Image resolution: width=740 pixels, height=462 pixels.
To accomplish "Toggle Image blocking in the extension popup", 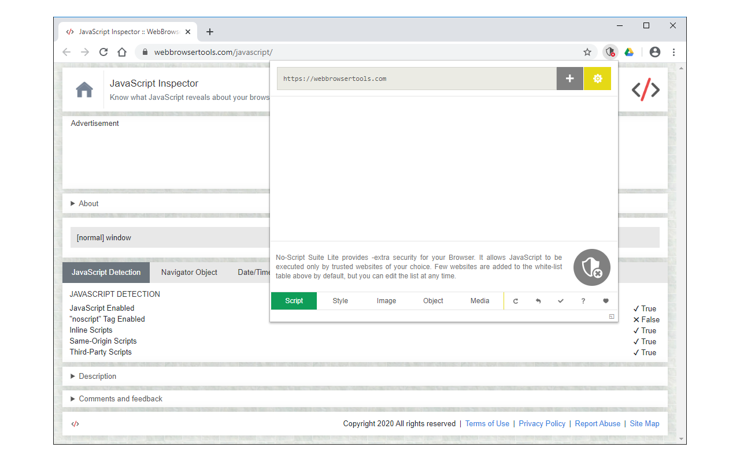I will [x=386, y=300].
